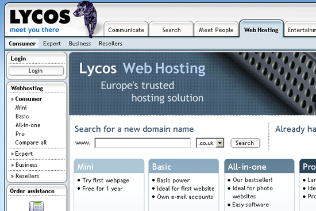Click the 'Try first webpage' bullet text
Viewport: 316px width, 211px height.
point(106,181)
